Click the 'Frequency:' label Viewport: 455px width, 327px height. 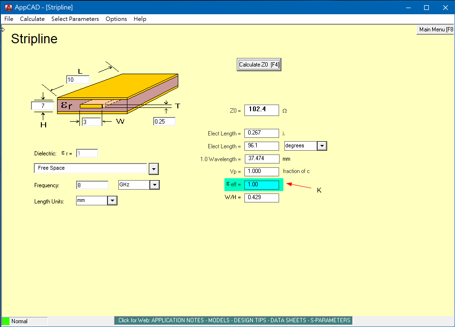(x=47, y=185)
